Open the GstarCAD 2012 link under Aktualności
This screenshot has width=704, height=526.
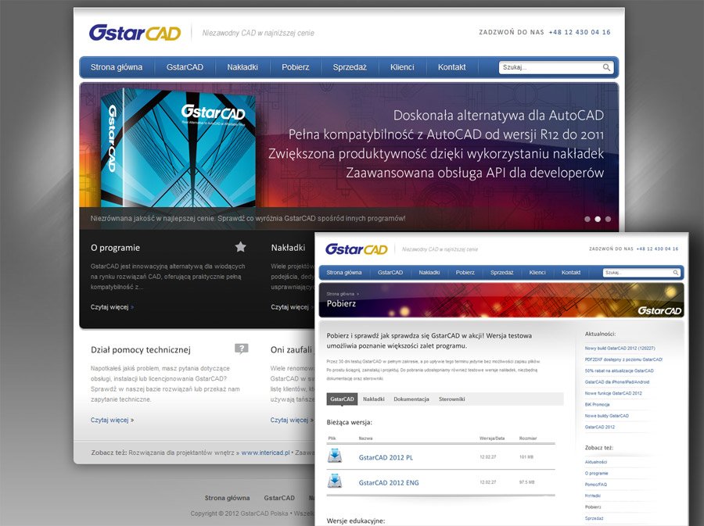click(x=600, y=427)
